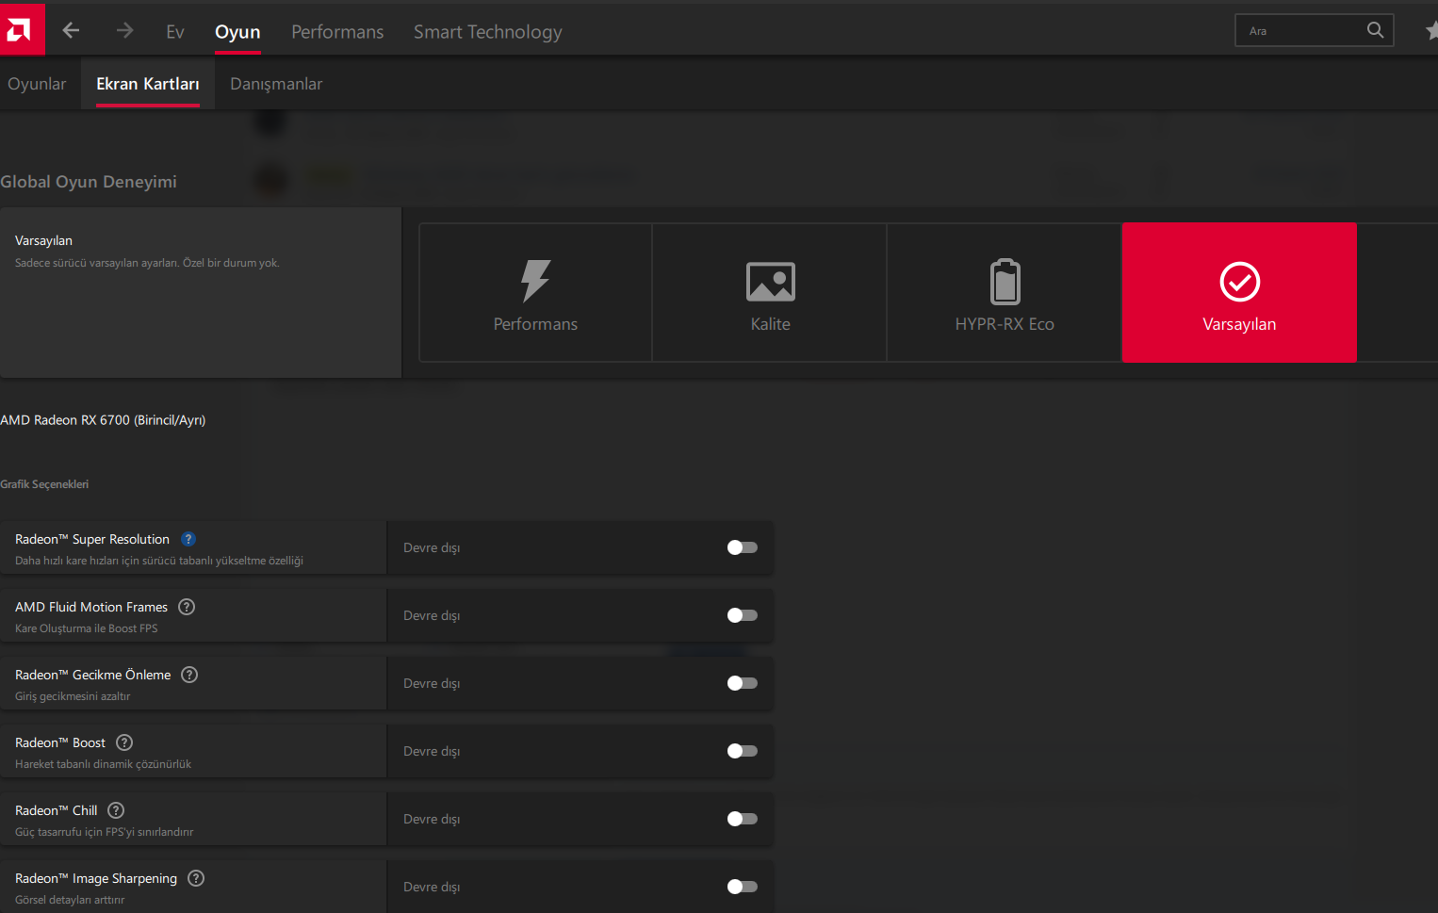1438x913 pixels.
Task: Toggle Radeon Image Sharpening on
Action: tap(743, 887)
